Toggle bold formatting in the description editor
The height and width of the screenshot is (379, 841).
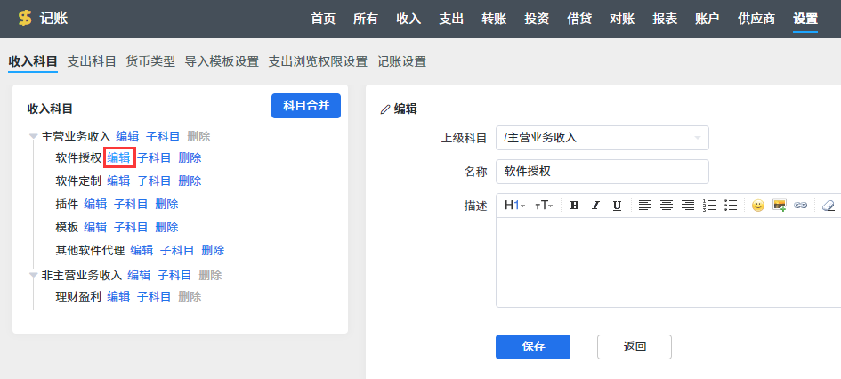tap(574, 206)
